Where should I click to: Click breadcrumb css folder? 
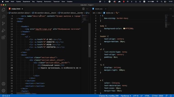99,13
